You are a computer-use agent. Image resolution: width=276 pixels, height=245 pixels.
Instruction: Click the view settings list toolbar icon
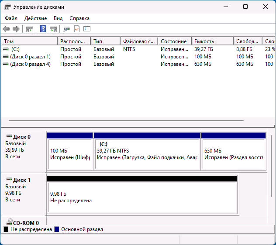click(x=87, y=29)
